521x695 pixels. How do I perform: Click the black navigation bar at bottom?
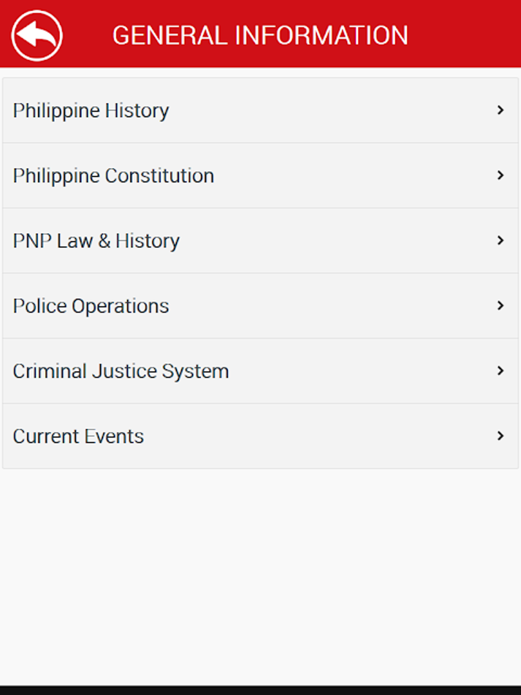[260, 690]
